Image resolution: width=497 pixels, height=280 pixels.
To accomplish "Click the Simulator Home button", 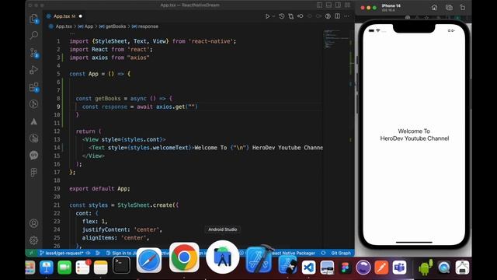I will [x=434, y=8].
